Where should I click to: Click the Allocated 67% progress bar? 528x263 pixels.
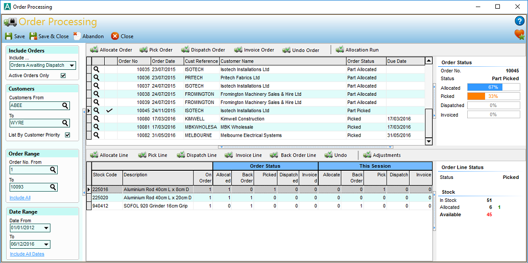point(494,88)
